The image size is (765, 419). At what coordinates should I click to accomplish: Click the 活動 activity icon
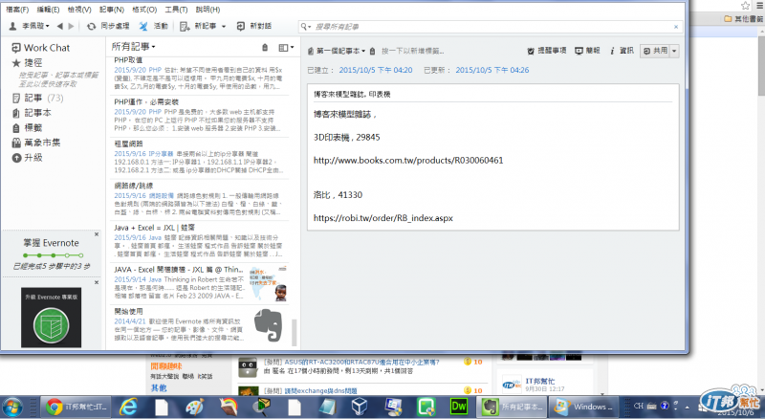click(153, 26)
